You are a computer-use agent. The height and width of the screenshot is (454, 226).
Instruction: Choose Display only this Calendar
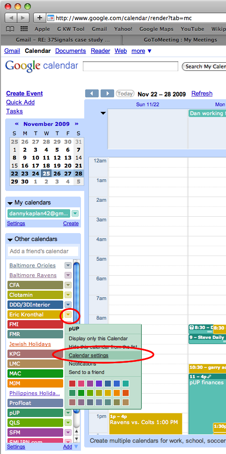click(x=98, y=338)
